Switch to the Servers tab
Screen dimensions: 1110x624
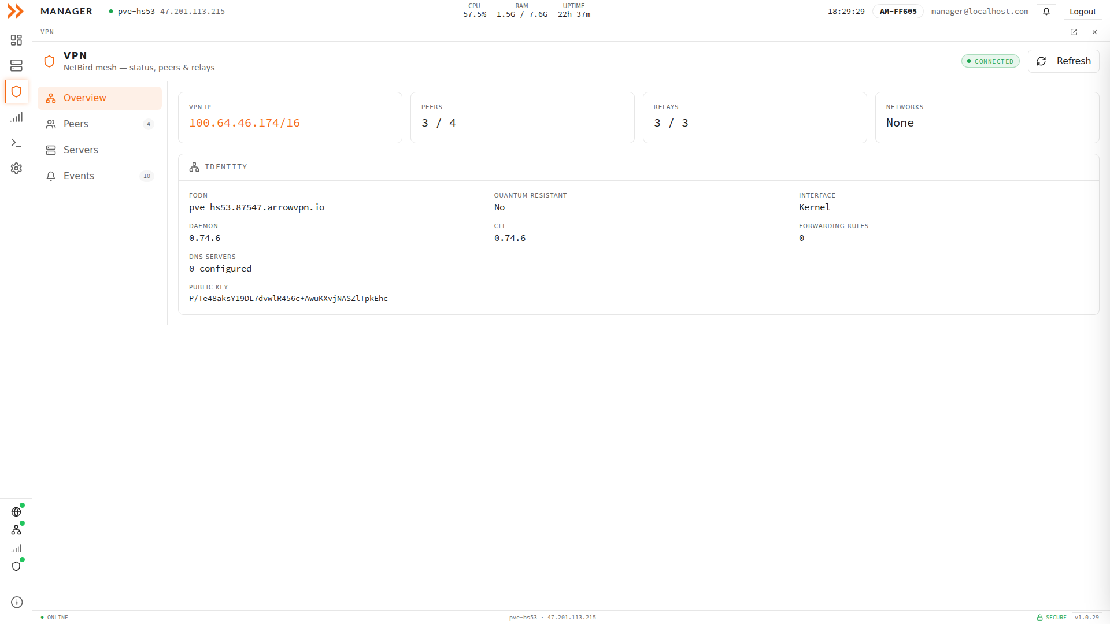[x=99, y=150]
